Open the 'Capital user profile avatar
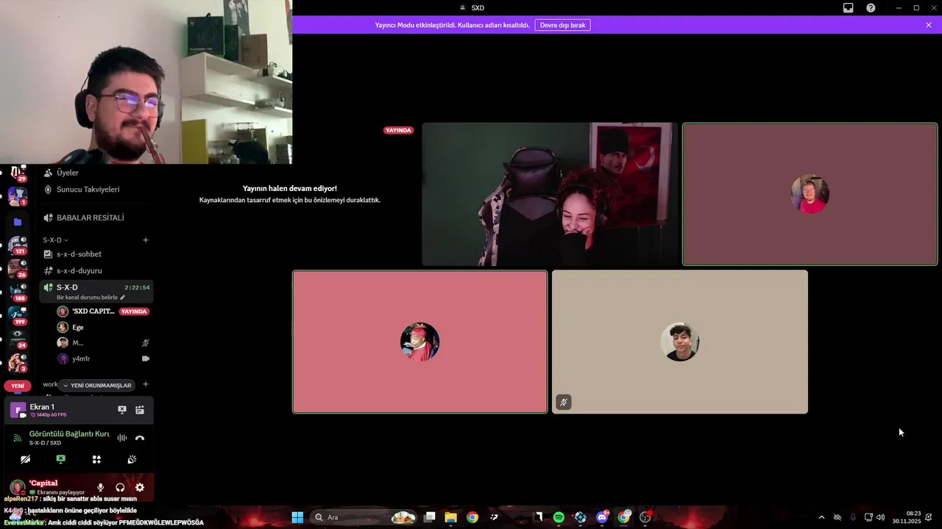This screenshot has width=942, height=529. 17,487
